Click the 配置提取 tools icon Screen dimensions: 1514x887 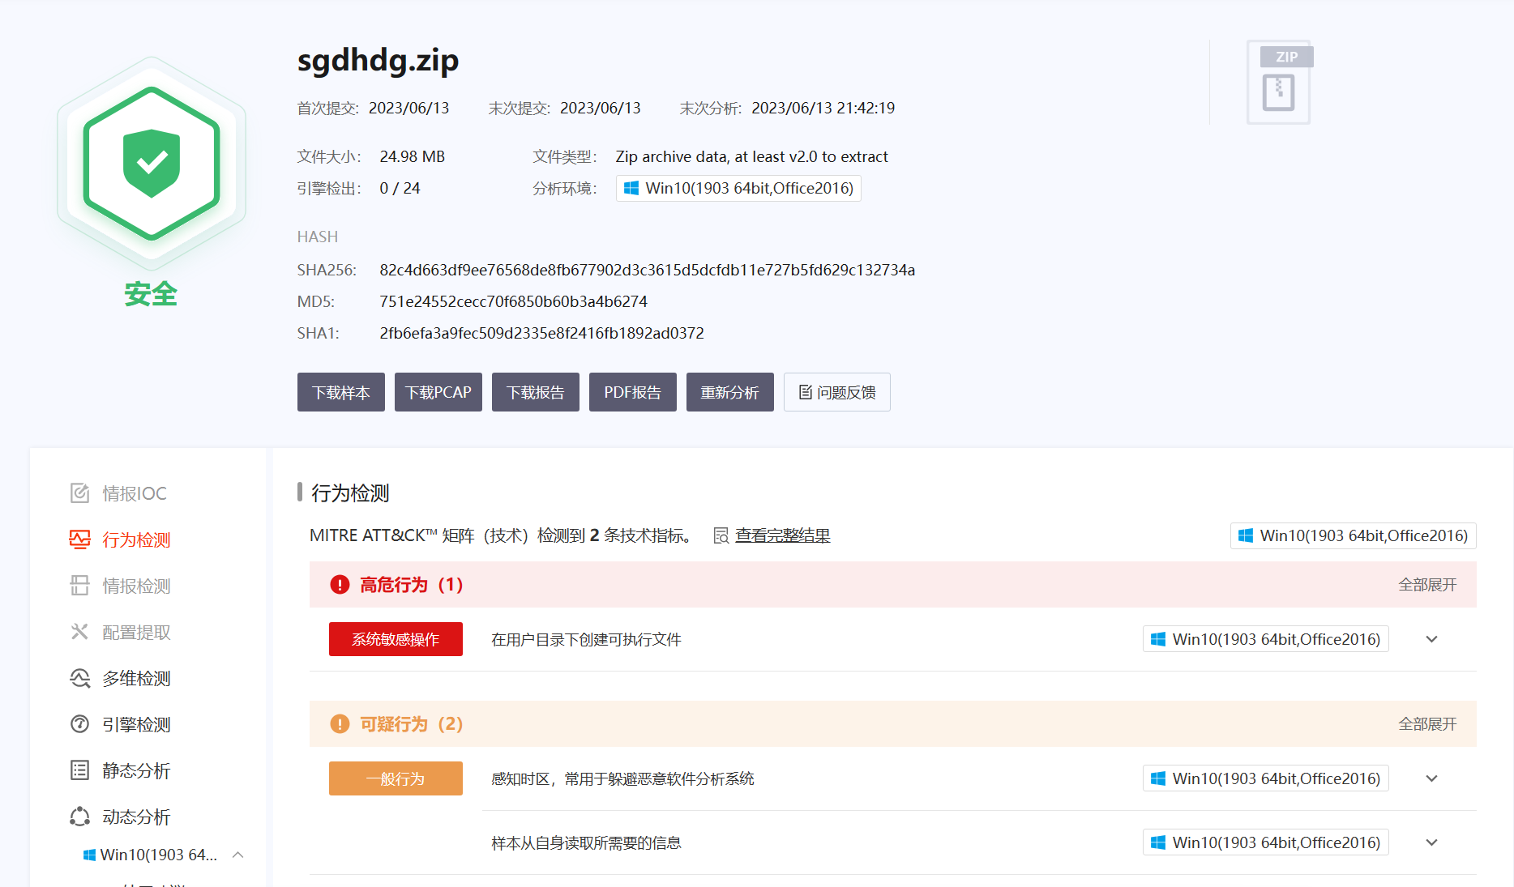pos(79,632)
